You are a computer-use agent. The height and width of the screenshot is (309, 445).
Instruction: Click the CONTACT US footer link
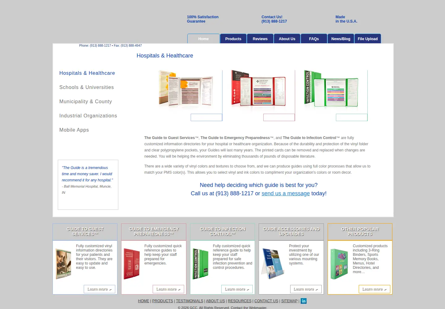click(x=266, y=301)
